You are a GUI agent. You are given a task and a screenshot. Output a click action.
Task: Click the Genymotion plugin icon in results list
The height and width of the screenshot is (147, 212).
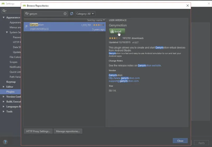26,27
